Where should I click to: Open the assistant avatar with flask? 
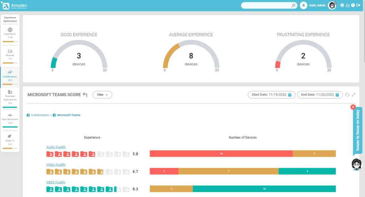click(x=332, y=5)
